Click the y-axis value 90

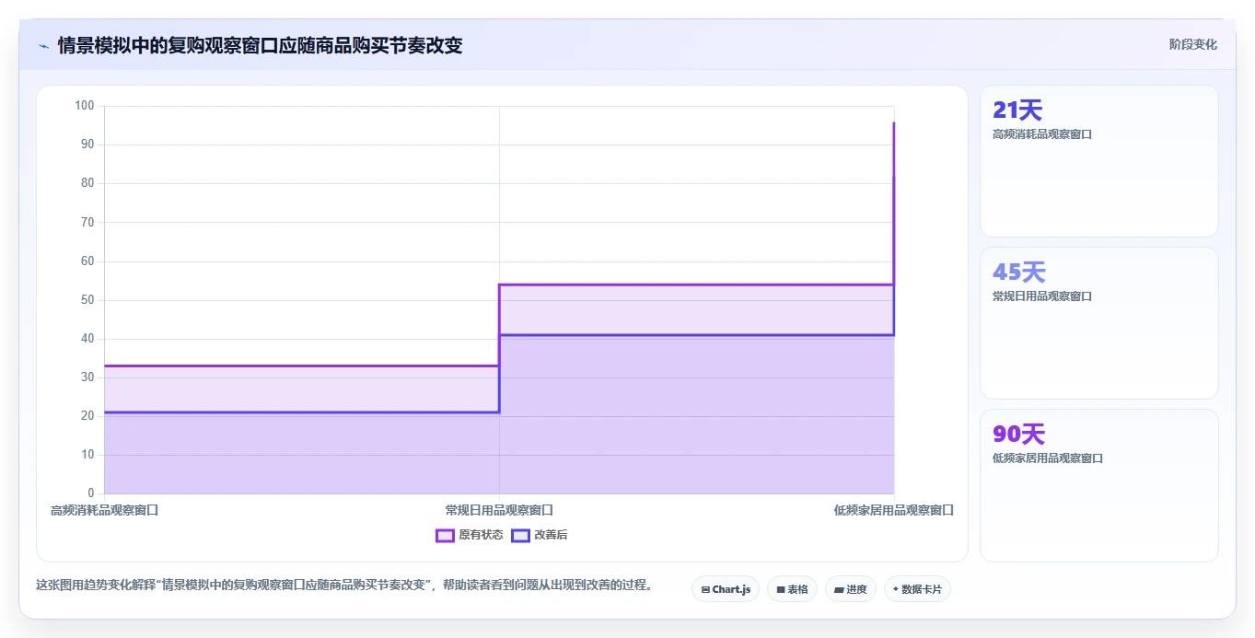pyautogui.click(x=87, y=145)
